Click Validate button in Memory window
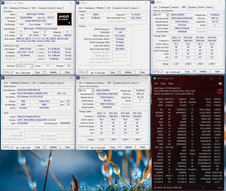The height and width of the screenshot is (191, 226). click(x=128, y=72)
